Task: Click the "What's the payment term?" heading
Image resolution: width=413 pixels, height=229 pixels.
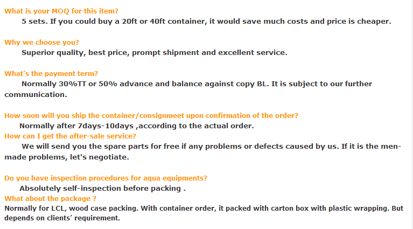Action: click(51, 73)
